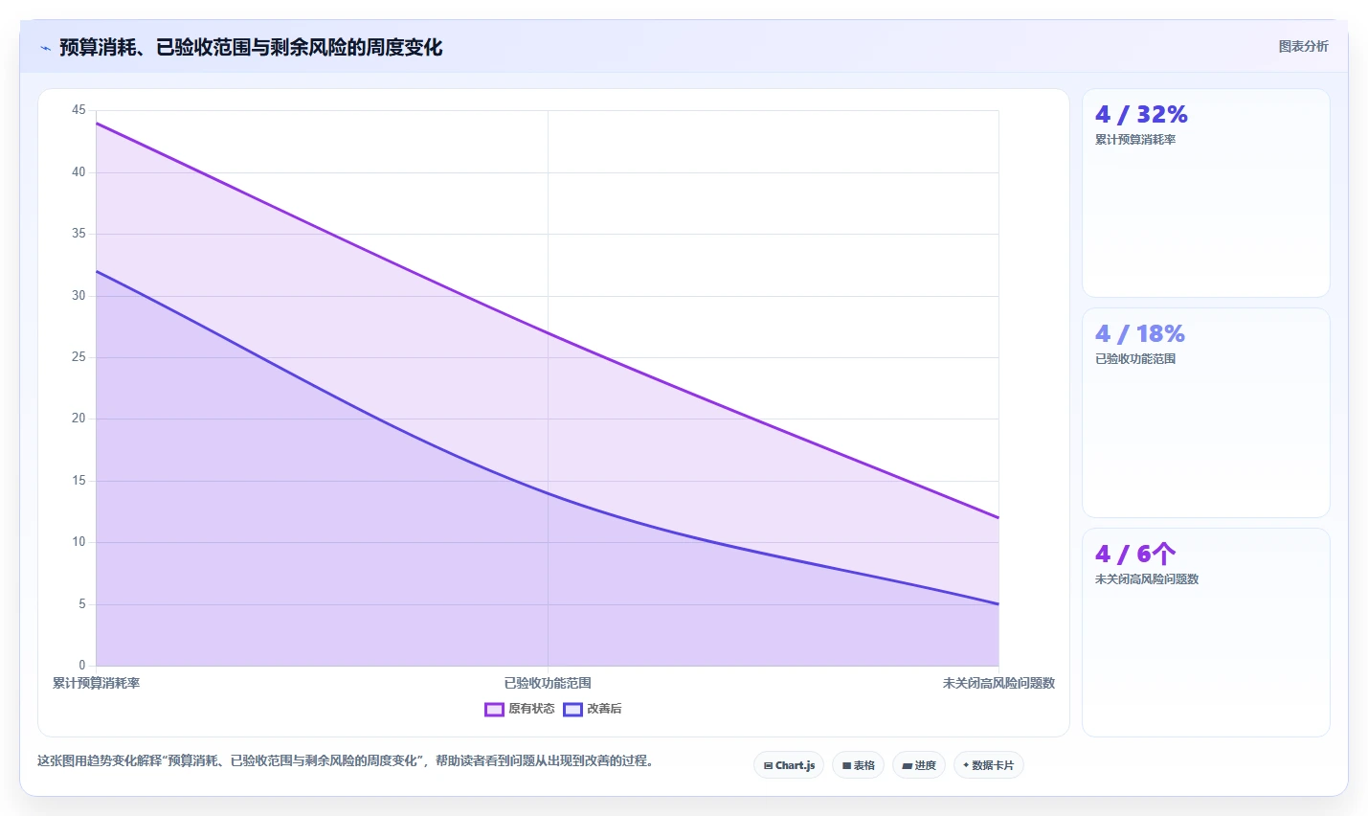Click the 4 / 18% value text
Image resolution: width=1368 pixels, height=816 pixels.
click(x=1140, y=333)
